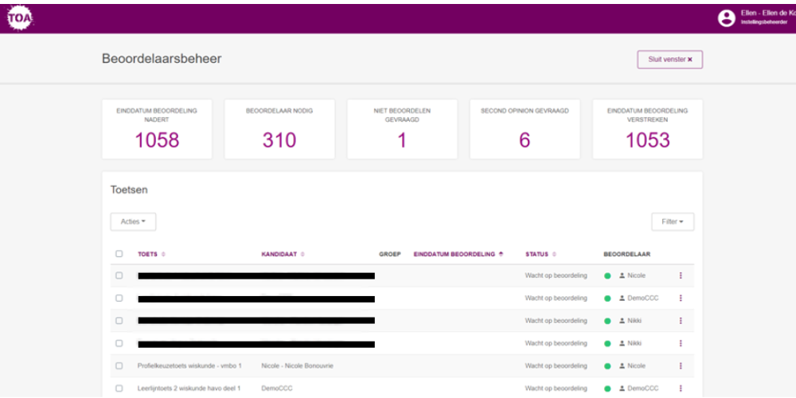The height and width of the screenshot is (398, 796).
Task: Sort the table by STATUS column
Action: (x=537, y=255)
